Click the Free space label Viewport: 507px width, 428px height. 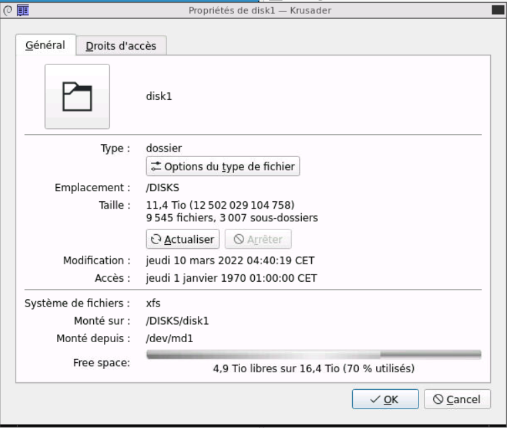(101, 363)
